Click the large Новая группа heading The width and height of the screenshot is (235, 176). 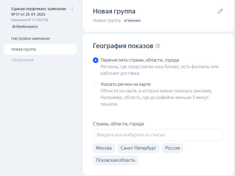(x=114, y=11)
